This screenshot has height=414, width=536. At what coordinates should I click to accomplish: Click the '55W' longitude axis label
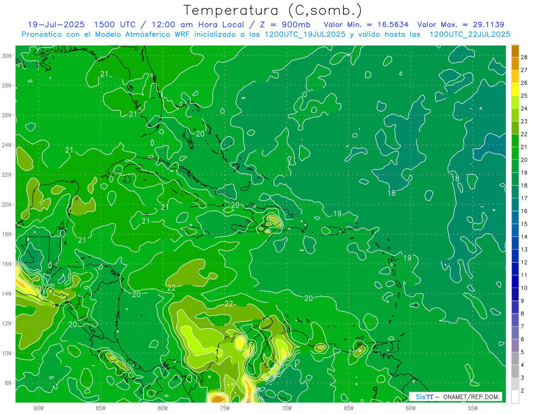[x=473, y=408]
